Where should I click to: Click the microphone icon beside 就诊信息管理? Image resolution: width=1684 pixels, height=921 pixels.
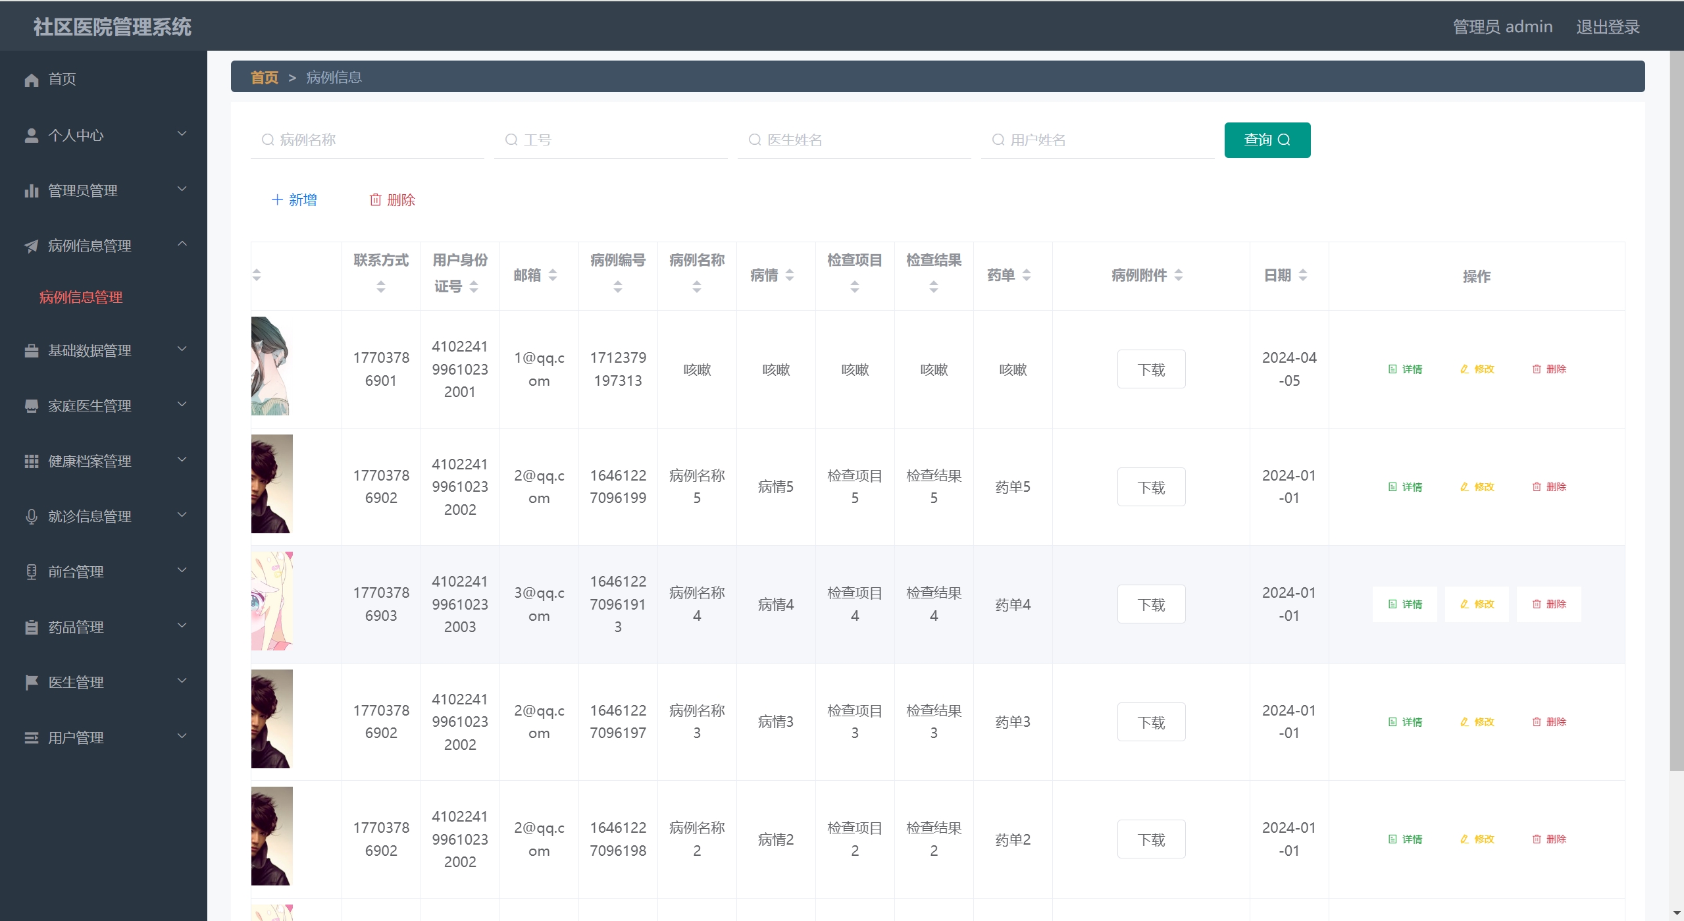pos(31,517)
